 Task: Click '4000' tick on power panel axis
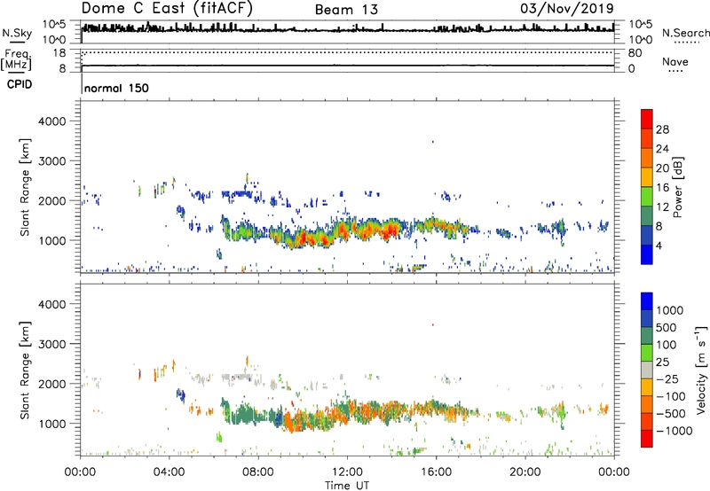click(x=51, y=121)
